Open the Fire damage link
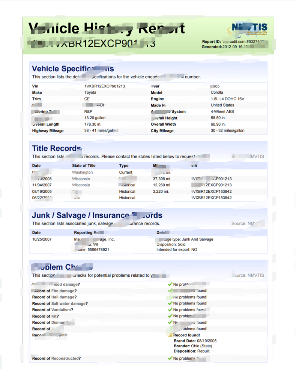Image resolution: width=296 pixels, height=384 pixels. pyautogui.click(x=63, y=291)
